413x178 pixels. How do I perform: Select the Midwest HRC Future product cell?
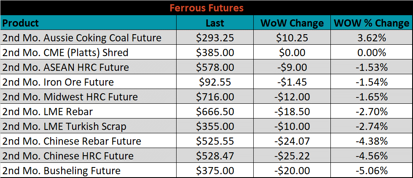[x=88, y=97]
